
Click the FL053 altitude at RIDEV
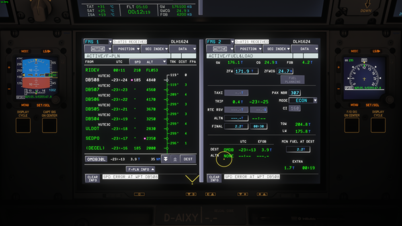(152, 70)
